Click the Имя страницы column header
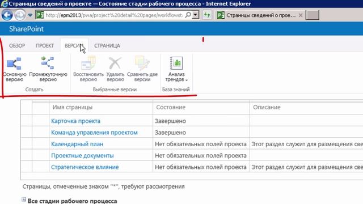363x204 pixels. click(72, 107)
